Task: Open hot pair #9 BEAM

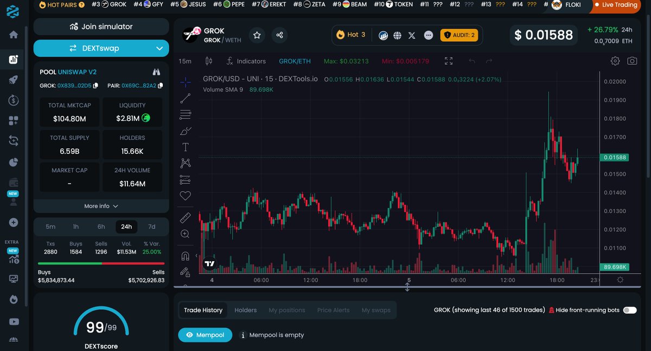Action: tap(350, 4)
